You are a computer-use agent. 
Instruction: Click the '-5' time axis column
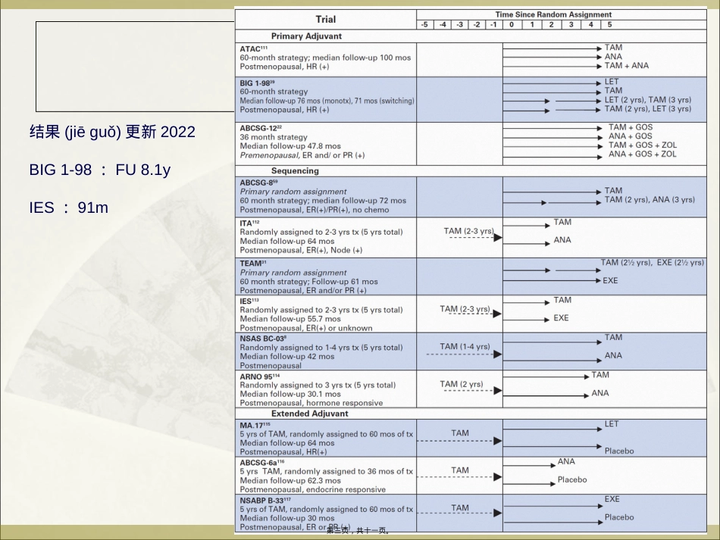pyautogui.click(x=424, y=25)
